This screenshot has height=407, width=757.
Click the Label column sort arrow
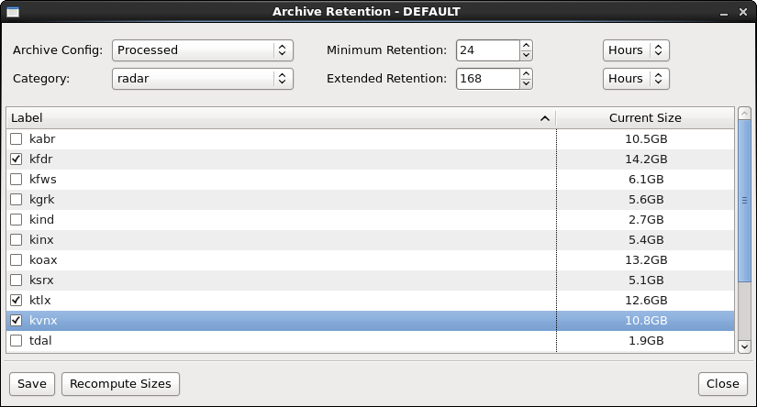[544, 118]
